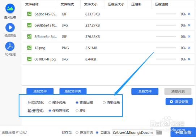
Task: Click progress bar of 12.png row
Action: 166,48
